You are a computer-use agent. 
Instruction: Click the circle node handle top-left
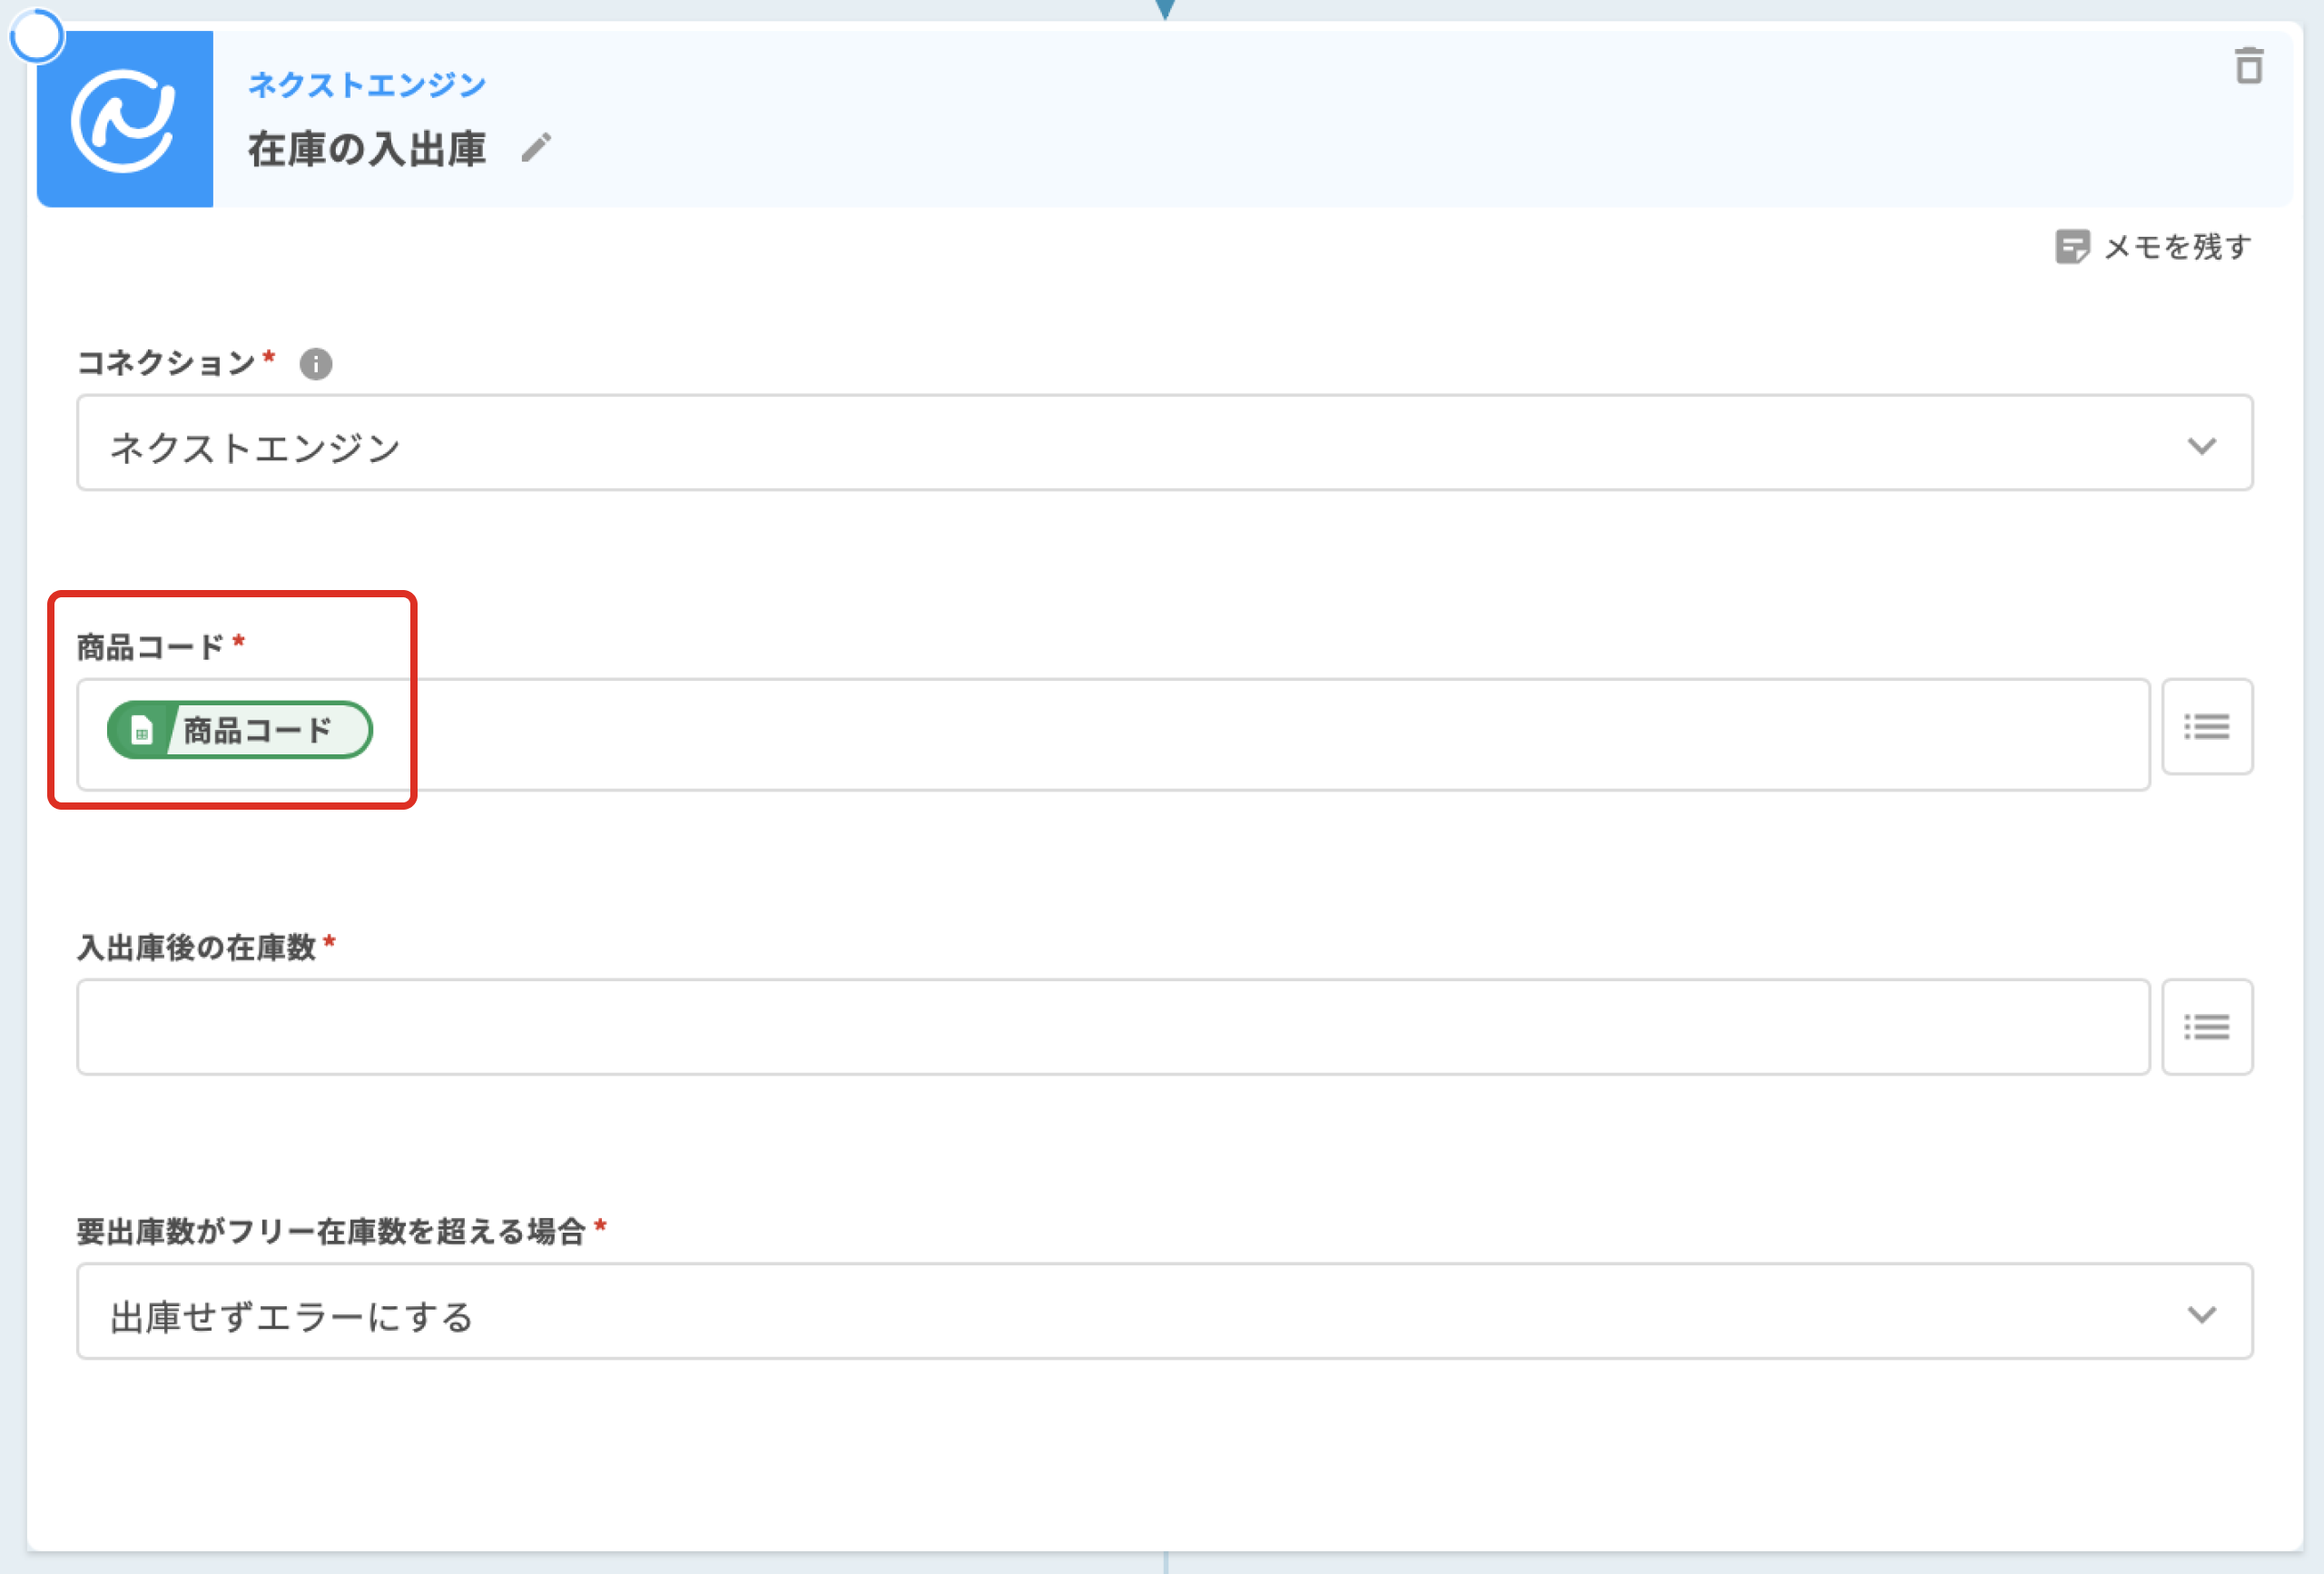tap(37, 37)
